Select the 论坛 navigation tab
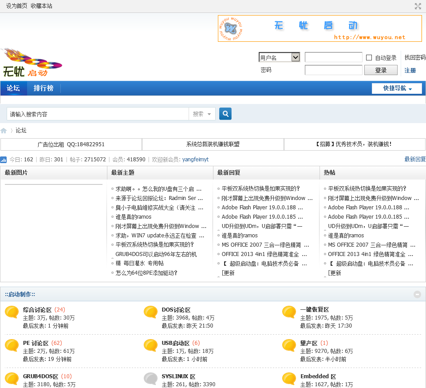This screenshot has height=388, width=426. [13, 88]
